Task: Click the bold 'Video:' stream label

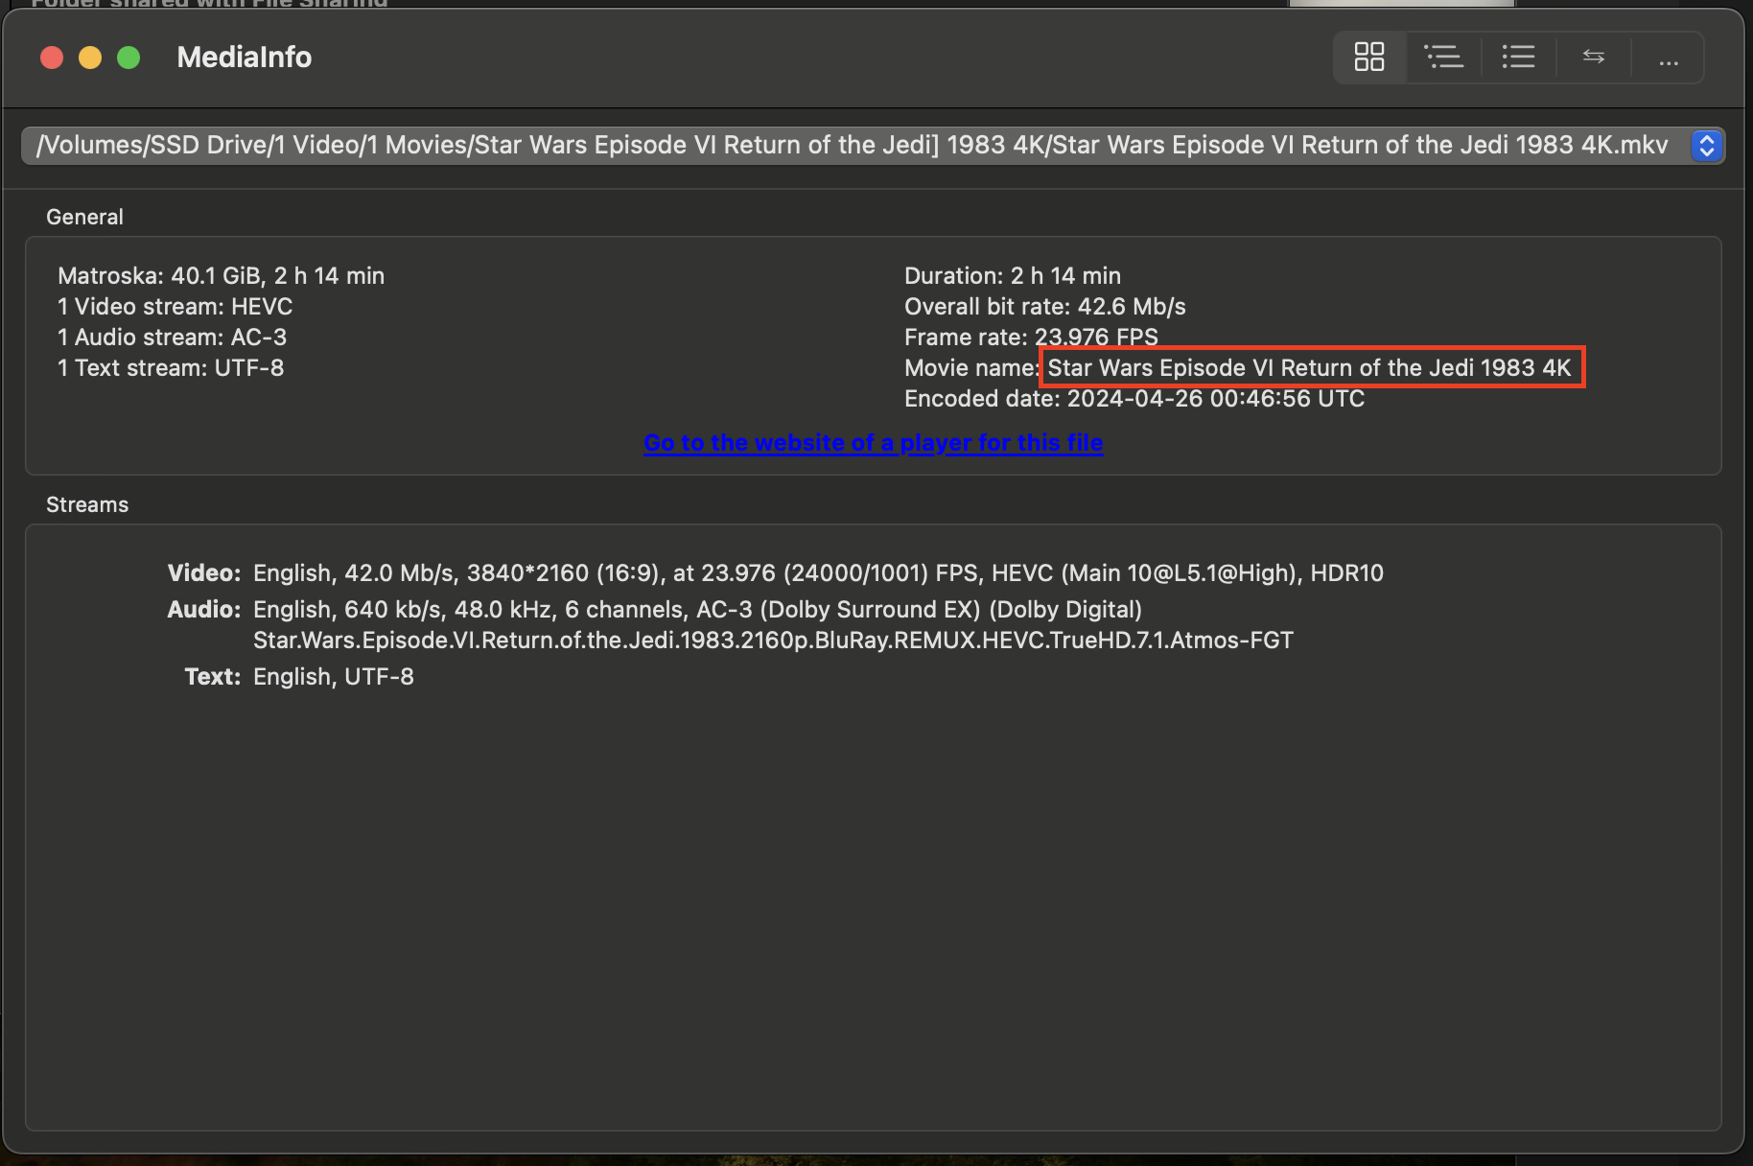Action: [x=204, y=573]
